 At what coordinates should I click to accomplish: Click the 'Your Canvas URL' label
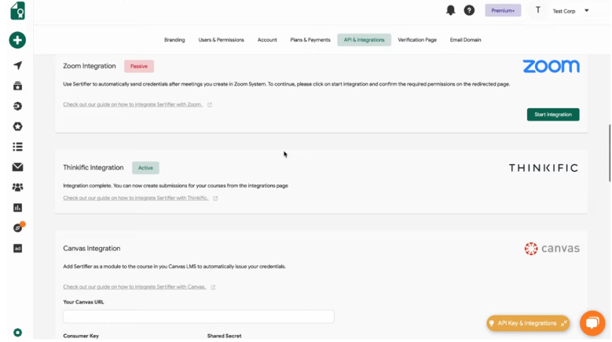[x=83, y=302]
